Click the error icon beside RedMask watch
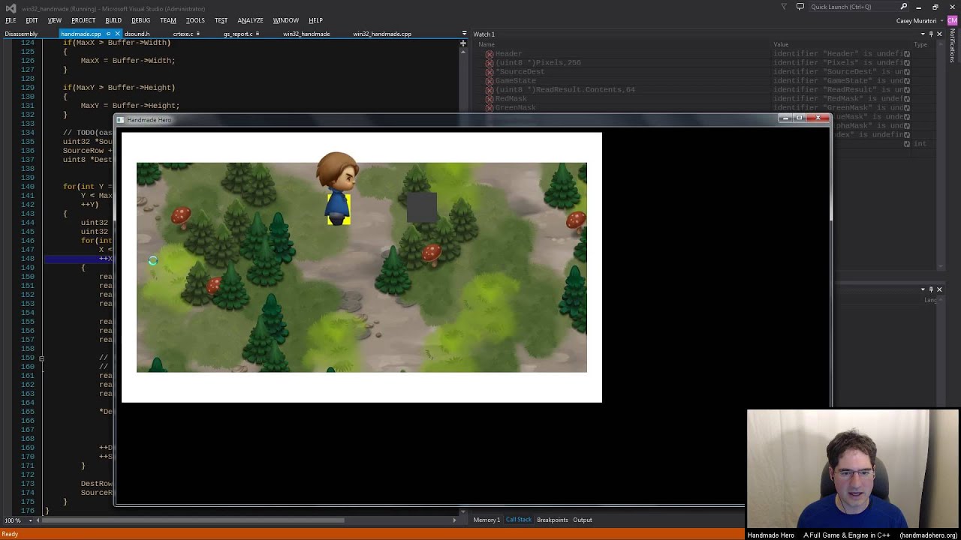 pos(489,99)
